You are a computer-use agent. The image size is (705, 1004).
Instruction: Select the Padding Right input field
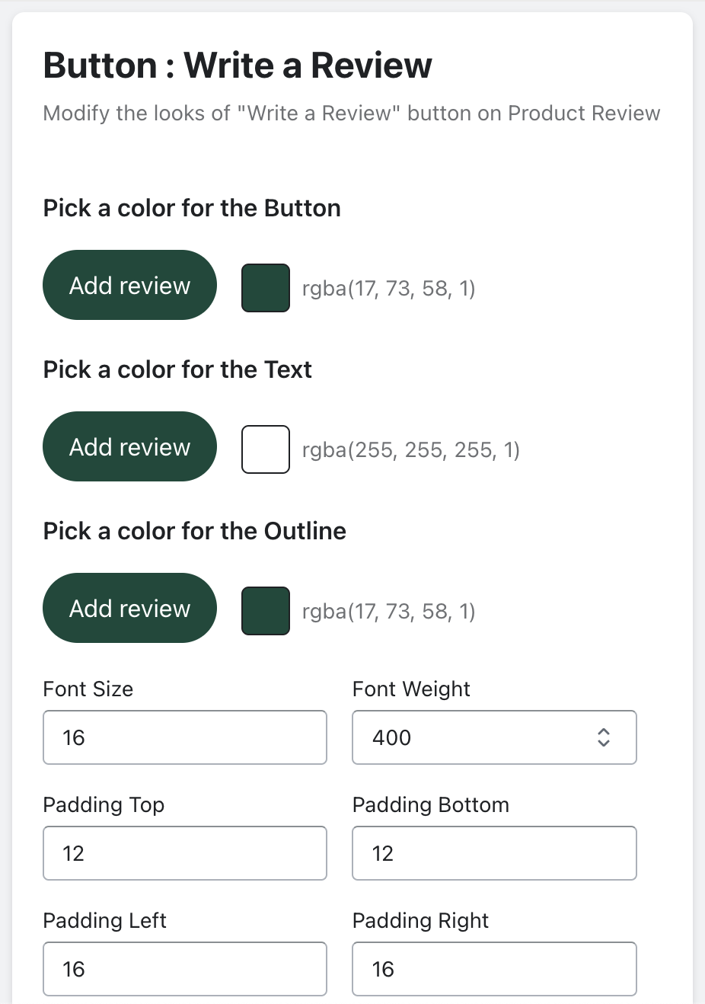(494, 969)
